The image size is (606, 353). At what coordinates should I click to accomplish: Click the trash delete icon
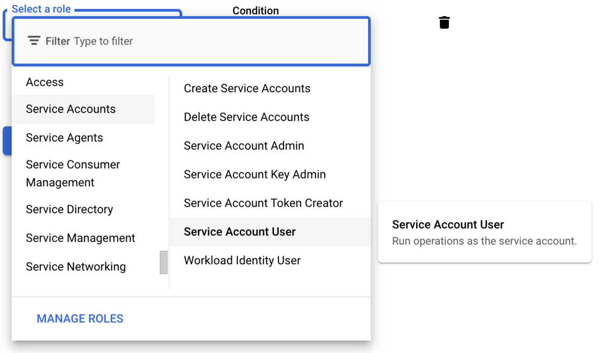click(444, 23)
